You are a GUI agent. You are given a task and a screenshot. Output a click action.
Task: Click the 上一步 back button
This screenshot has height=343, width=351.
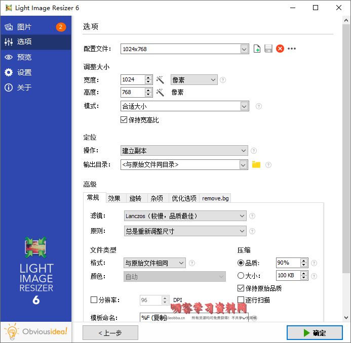click(x=110, y=332)
